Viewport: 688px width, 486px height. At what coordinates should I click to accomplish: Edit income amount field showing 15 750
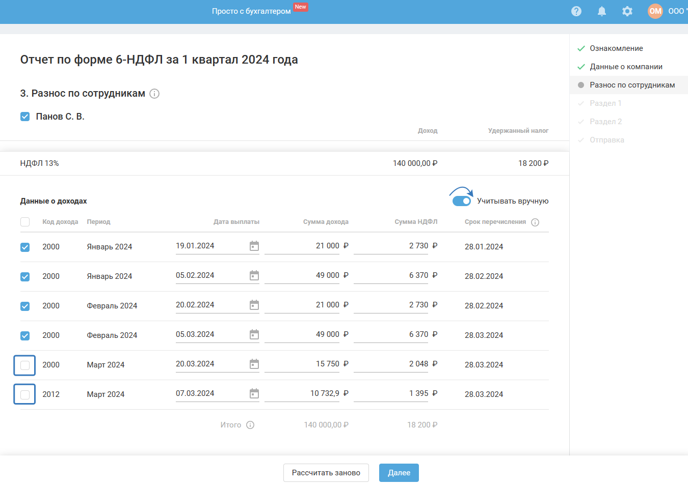[x=302, y=364]
